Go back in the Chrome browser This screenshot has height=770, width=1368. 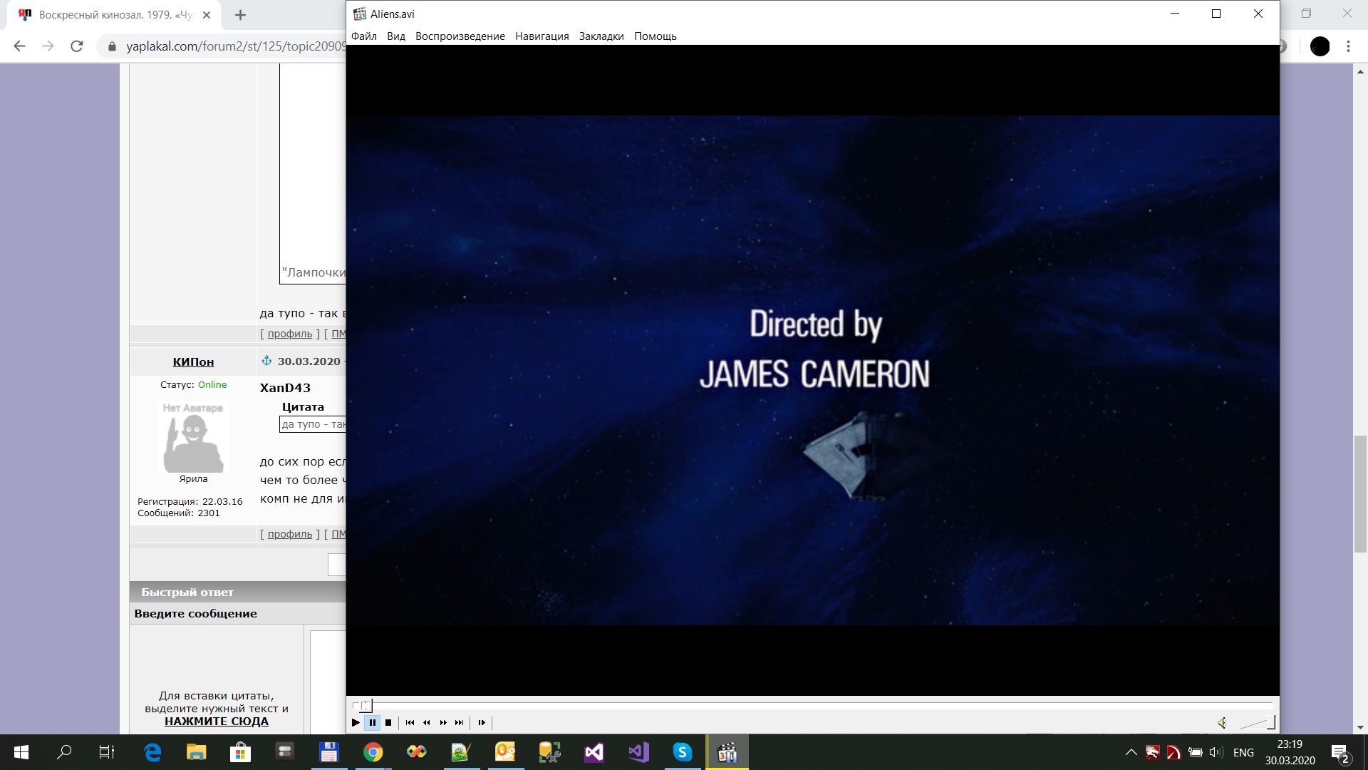[20, 46]
